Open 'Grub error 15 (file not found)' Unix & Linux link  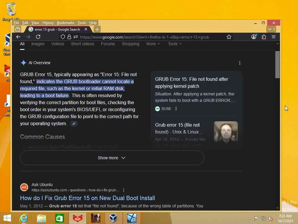point(179,128)
